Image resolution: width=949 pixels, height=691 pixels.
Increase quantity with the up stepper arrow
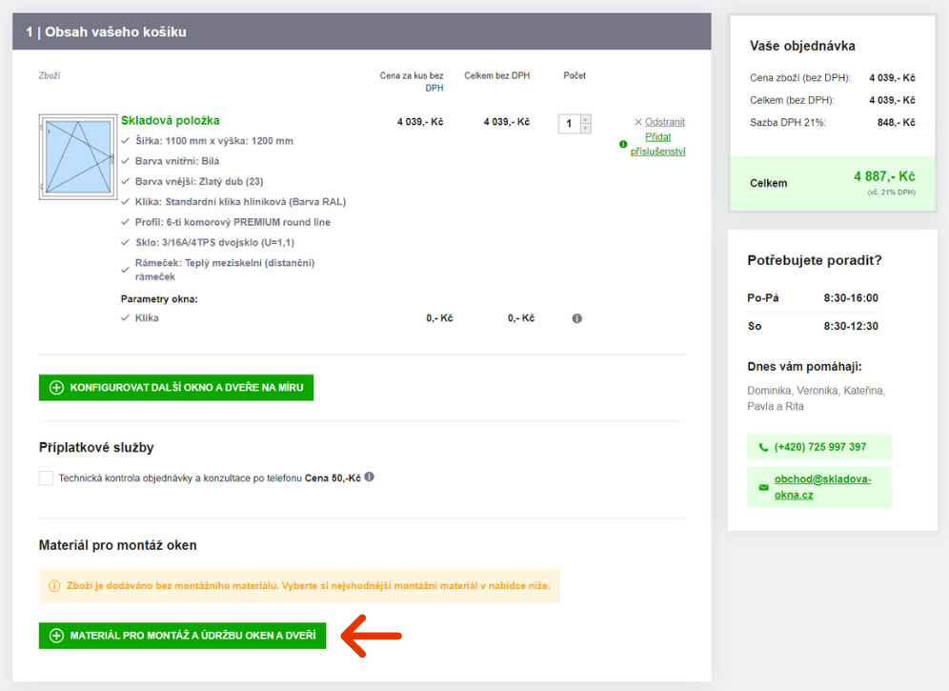pyautogui.click(x=585, y=119)
